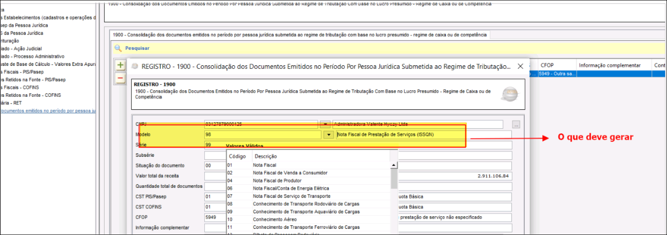The width and height of the screenshot is (667, 235).
Task: Click the CFOP field containing 5949
Action: click(x=215, y=217)
